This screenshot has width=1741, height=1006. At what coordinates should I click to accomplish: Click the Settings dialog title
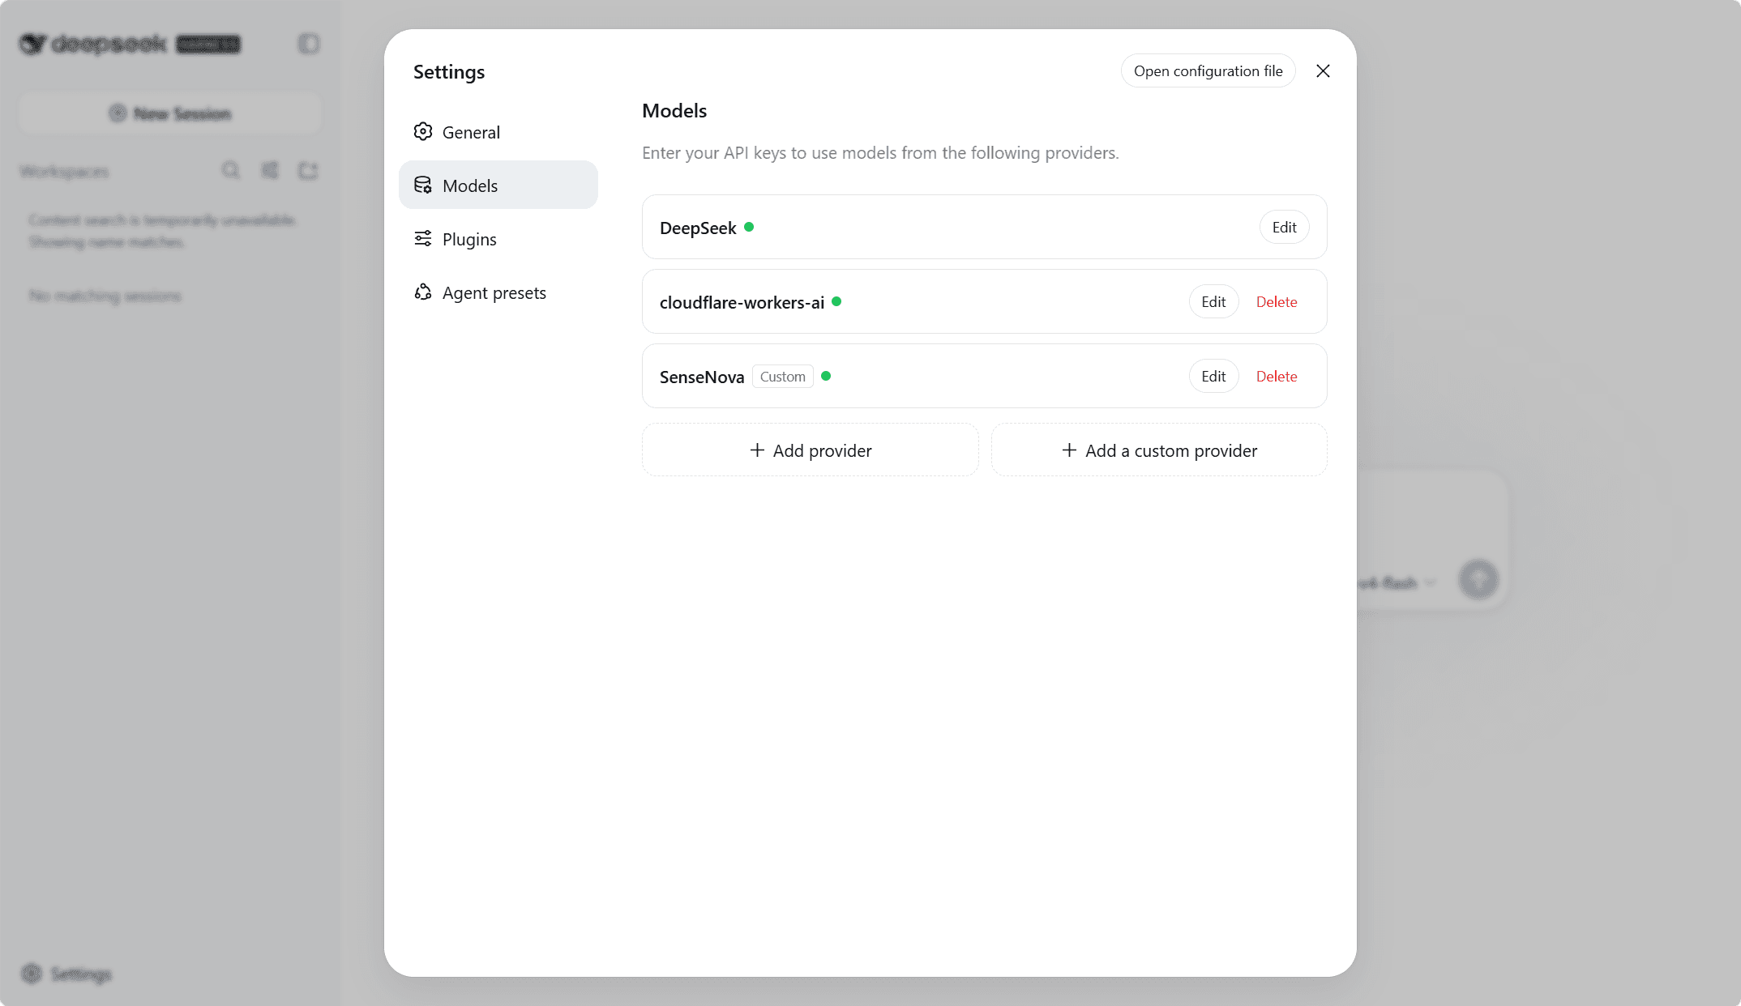click(449, 72)
